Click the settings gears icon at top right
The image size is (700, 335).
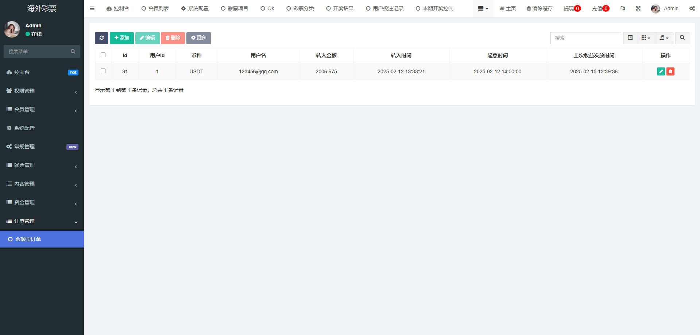(x=692, y=8)
